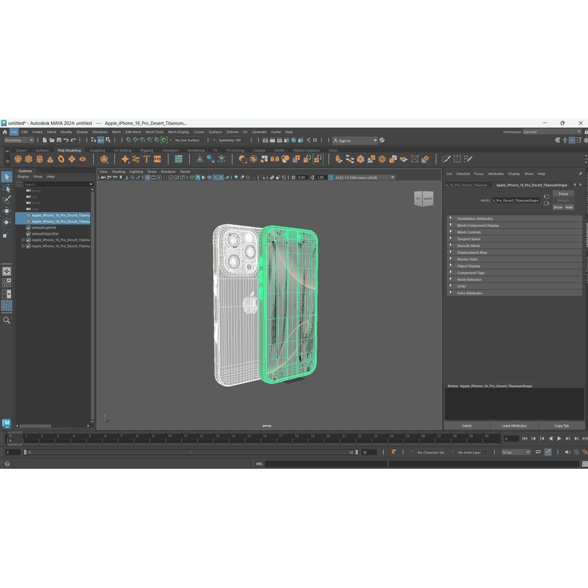Toggle audio mute speaker icon
Viewport: 588px width, 588px height.
coord(567,452)
